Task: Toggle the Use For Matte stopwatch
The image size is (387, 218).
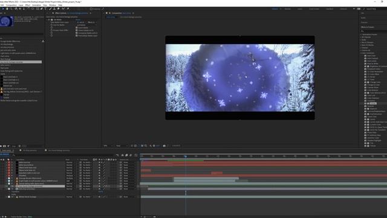Action: click(51, 25)
